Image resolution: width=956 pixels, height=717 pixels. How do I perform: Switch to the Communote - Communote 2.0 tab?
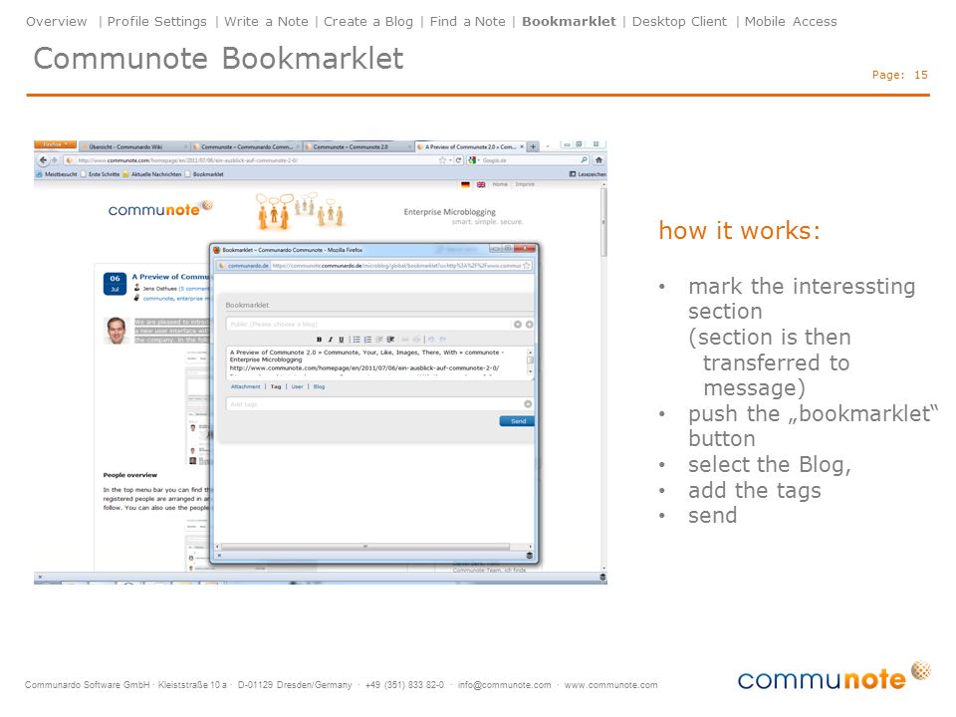(x=358, y=147)
